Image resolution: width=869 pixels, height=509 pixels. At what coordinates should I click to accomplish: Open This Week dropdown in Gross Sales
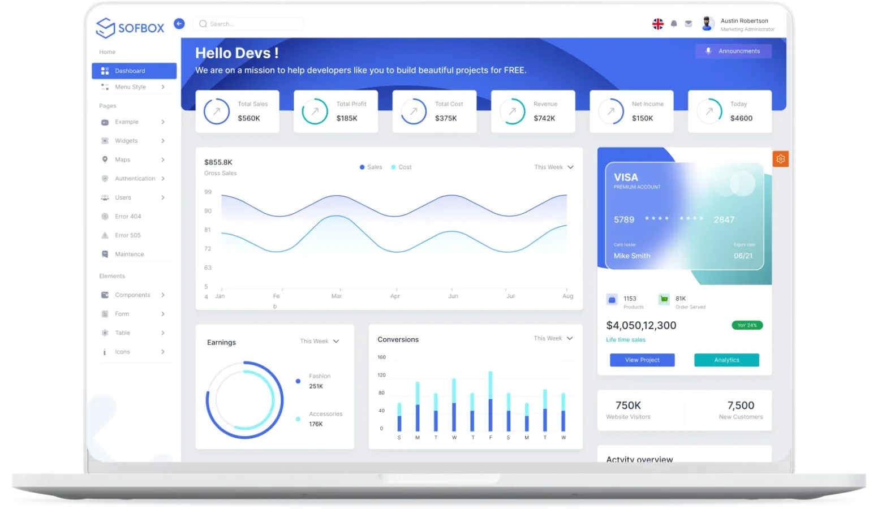[x=554, y=167]
